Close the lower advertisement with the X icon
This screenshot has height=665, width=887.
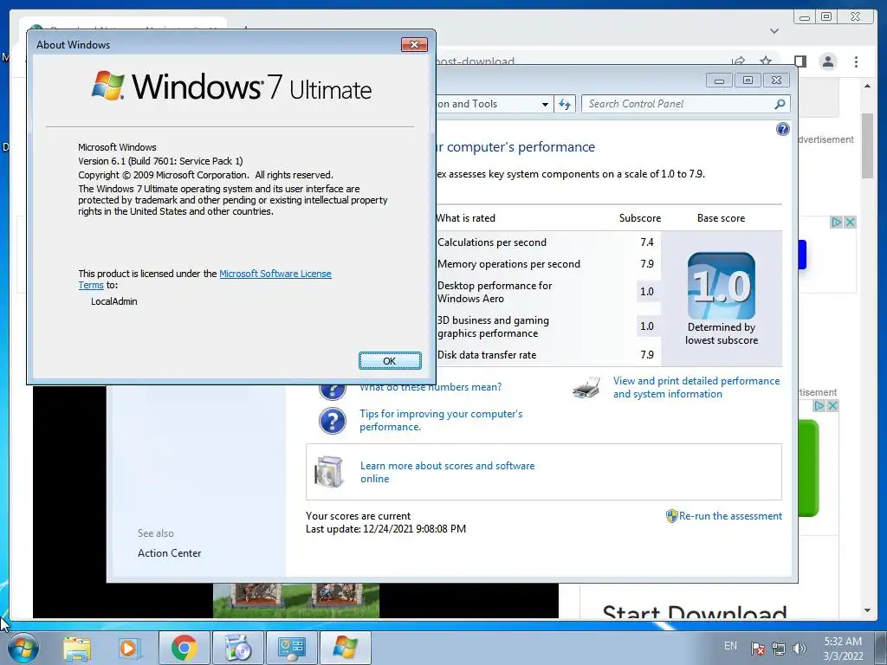tap(832, 405)
